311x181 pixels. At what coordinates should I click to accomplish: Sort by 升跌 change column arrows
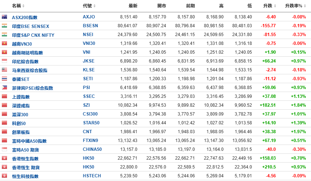275,6
